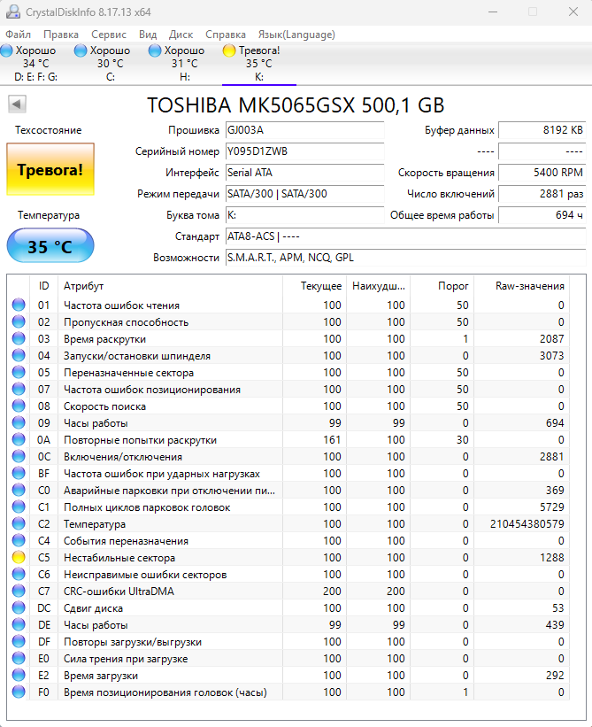The width and height of the screenshot is (592, 727).
Task: Open the Справка menu
Action: [x=226, y=35]
